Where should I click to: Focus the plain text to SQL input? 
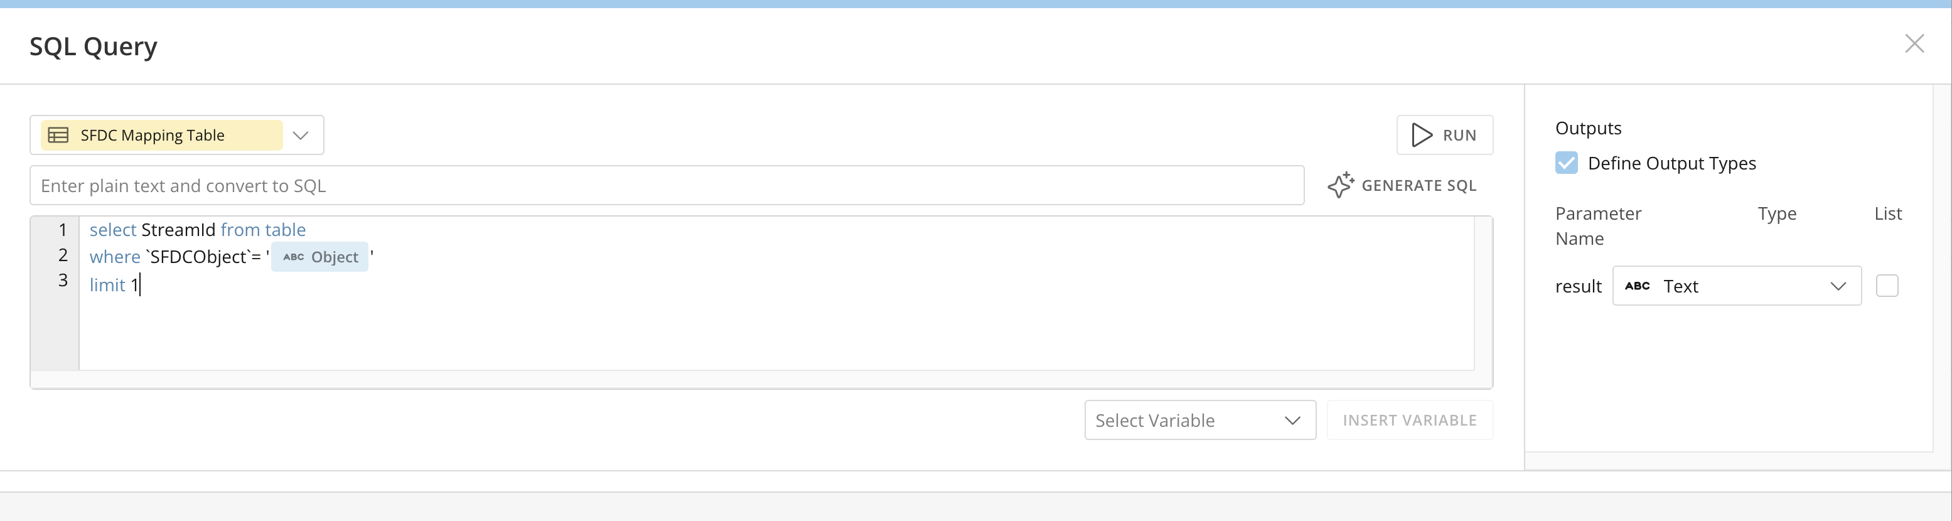tap(667, 186)
